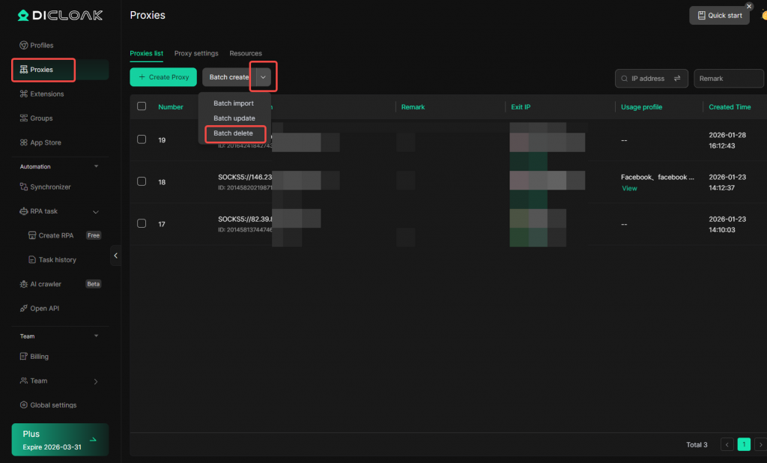Click the Billing icon in sidebar
Screen dimensions: 767x463
tap(24, 357)
